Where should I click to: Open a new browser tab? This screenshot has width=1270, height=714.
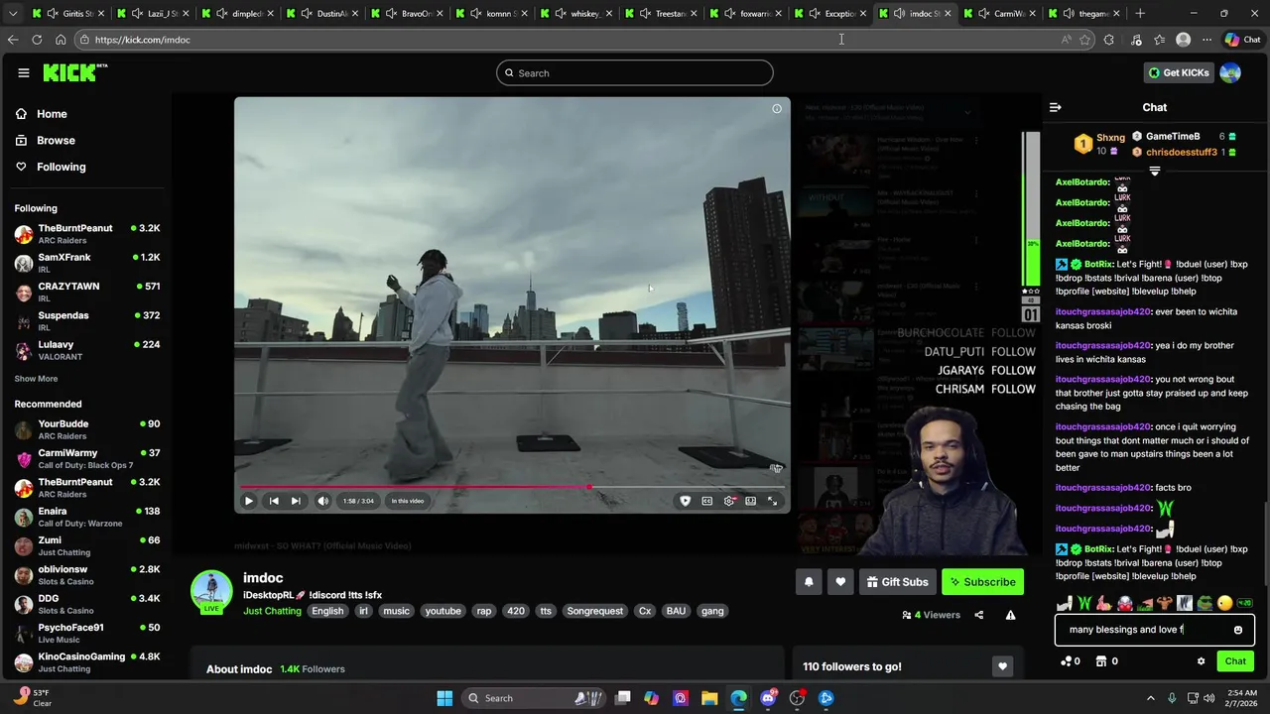(1140, 13)
